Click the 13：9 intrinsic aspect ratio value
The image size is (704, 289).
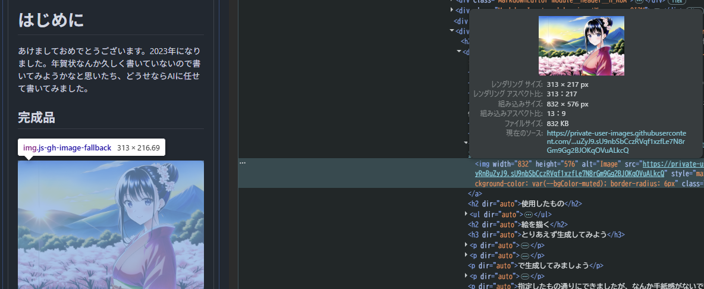(556, 114)
